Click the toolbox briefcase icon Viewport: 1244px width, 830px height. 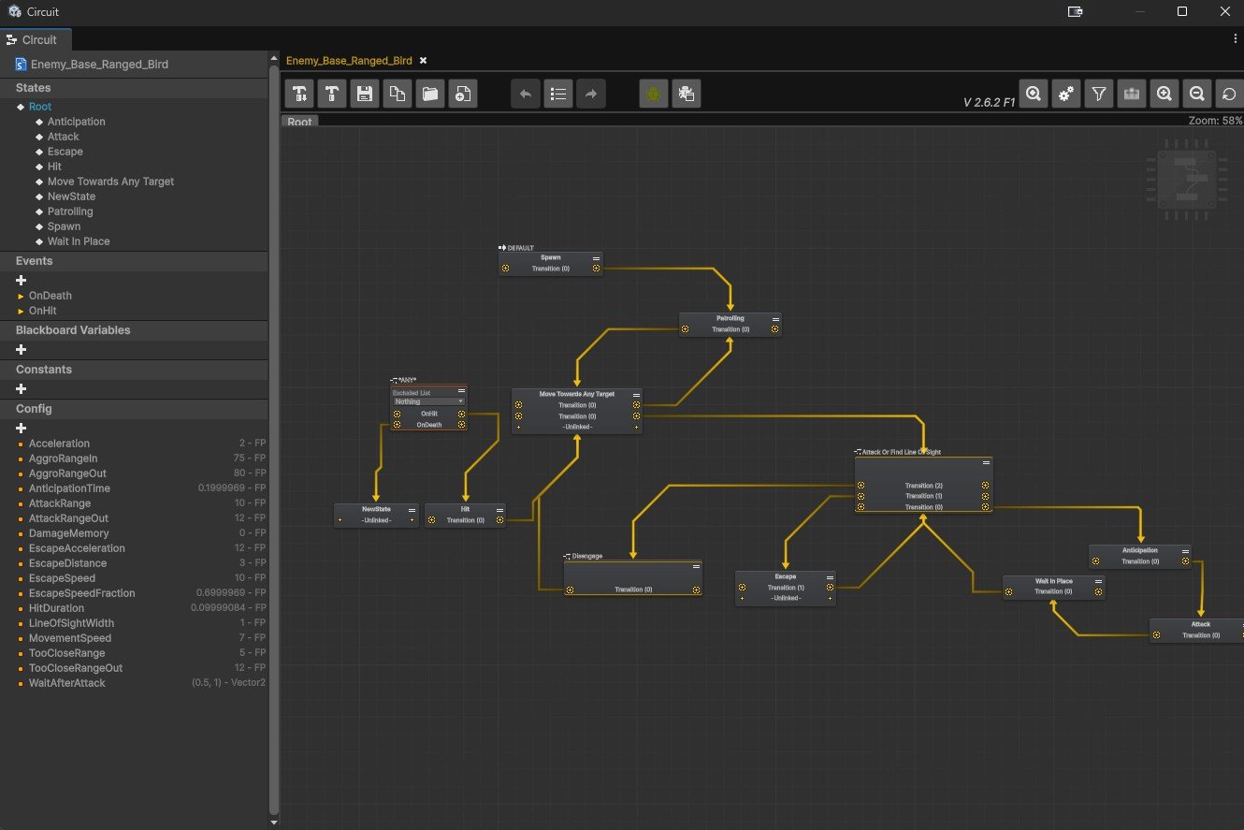[x=1132, y=94]
